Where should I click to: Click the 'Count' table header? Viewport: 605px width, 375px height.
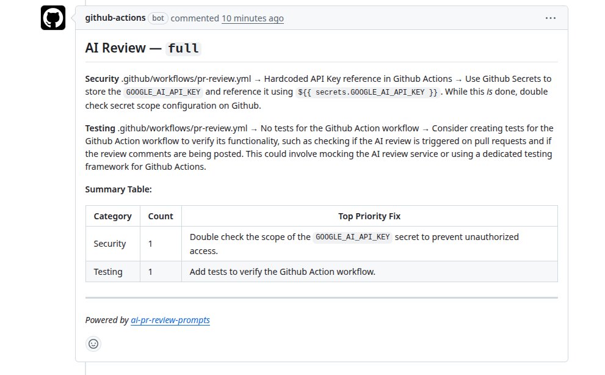[161, 216]
